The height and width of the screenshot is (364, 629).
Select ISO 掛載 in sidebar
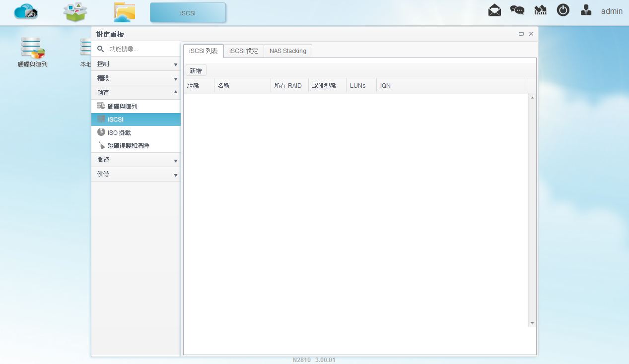click(136, 132)
